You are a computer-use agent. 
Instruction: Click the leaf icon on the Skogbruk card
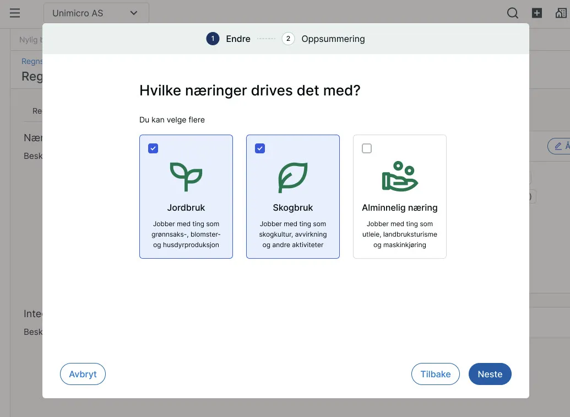[292, 175]
